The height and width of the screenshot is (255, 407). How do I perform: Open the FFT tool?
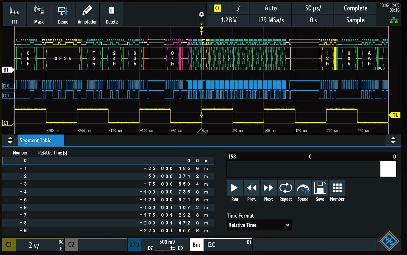pyautogui.click(x=14, y=15)
